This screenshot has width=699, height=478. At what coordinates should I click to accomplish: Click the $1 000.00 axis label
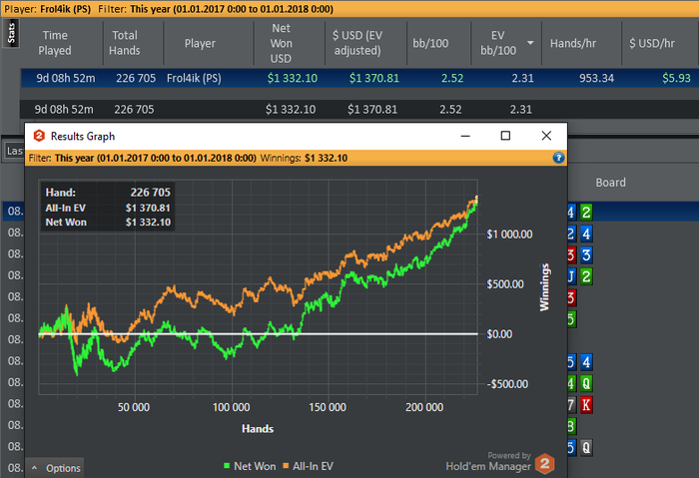coord(509,235)
